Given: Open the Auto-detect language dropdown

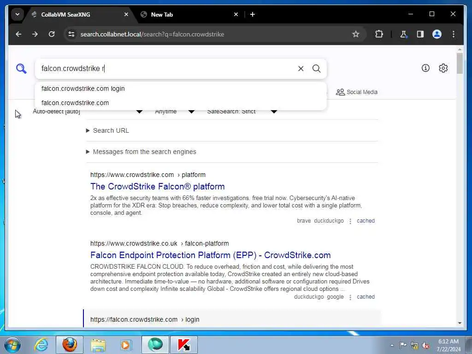Looking at the screenshot, I should pos(87,112).
